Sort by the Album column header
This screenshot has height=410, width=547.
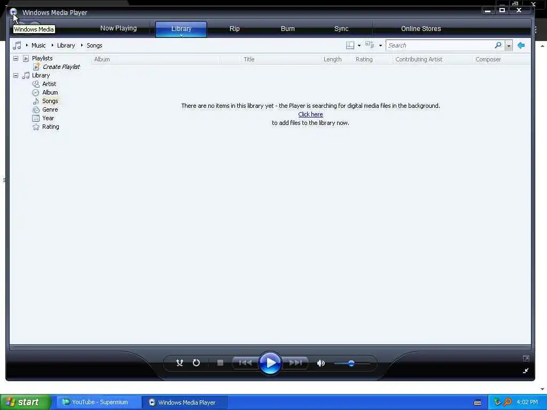pos(155,59)
